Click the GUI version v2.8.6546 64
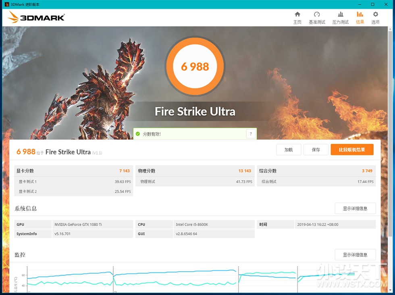Screen dimensions: 395x295 186,234
